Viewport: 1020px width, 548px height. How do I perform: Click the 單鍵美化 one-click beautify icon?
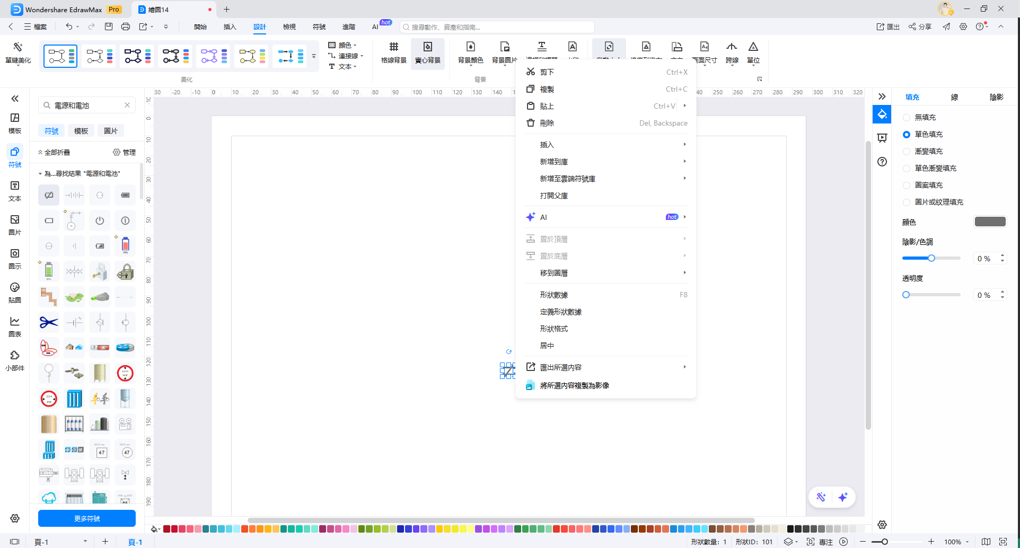click(18, 53)
